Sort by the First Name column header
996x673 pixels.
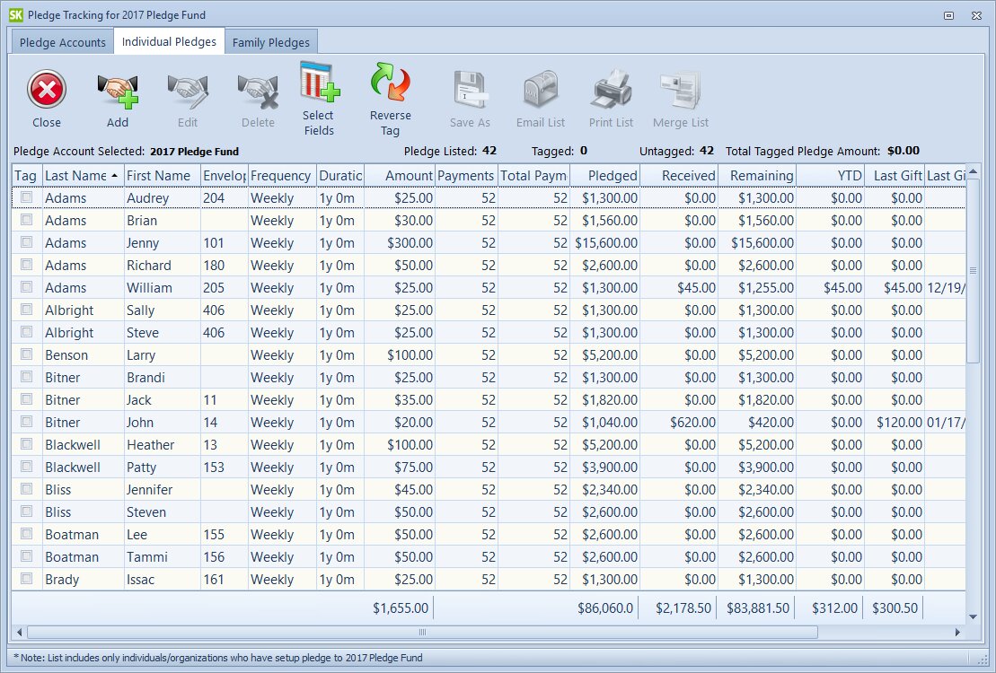coord(162,175)
